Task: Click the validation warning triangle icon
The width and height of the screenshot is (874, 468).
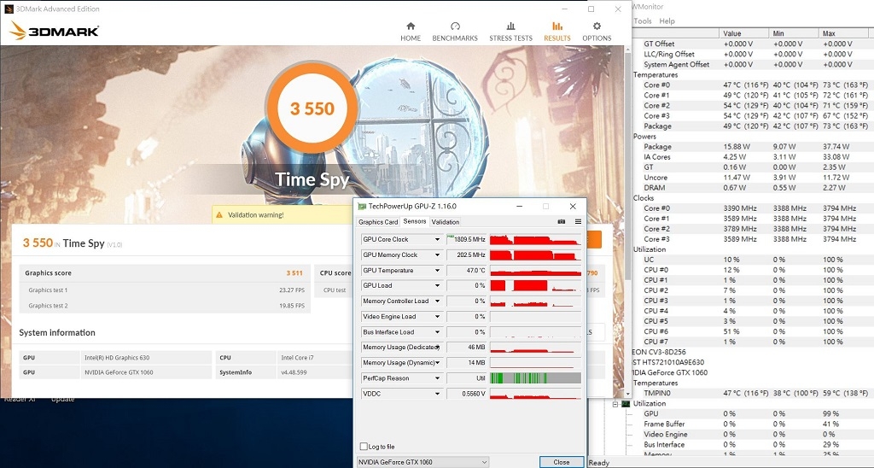Action: click(x=219, y=214)
